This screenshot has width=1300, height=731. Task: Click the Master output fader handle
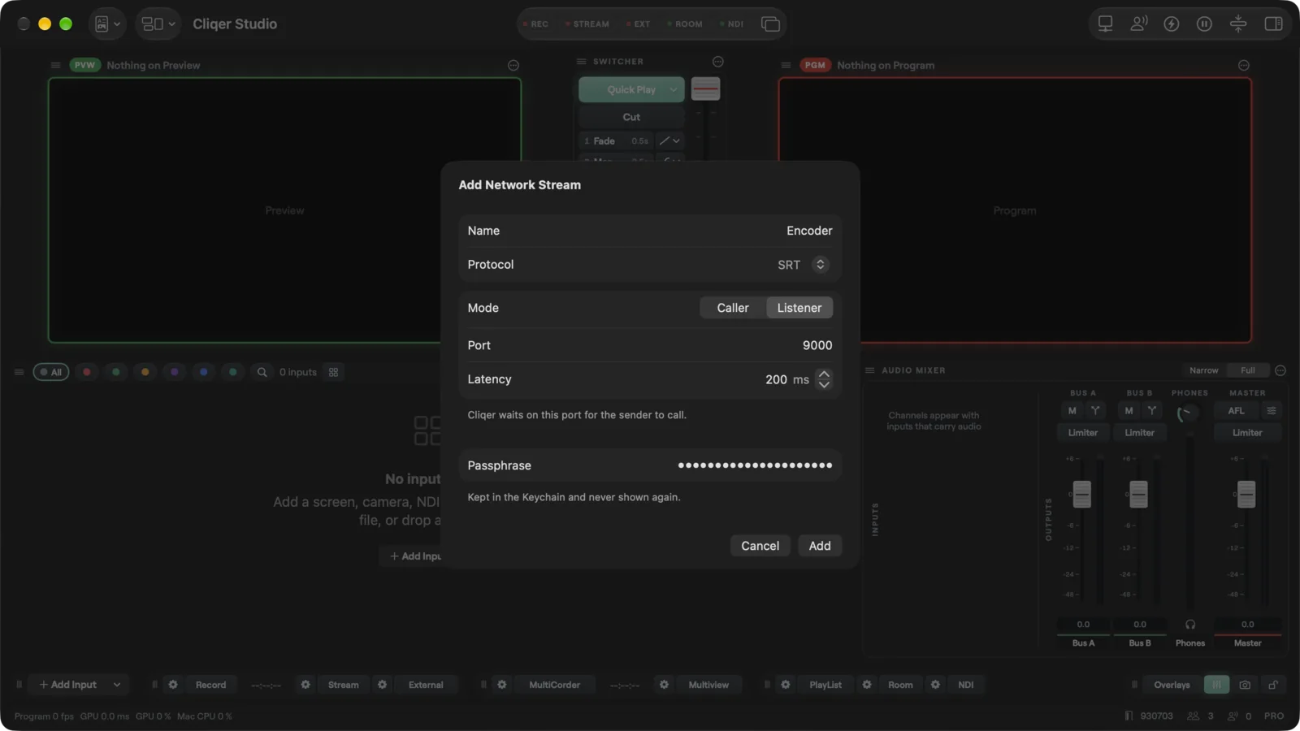pyautogui.click(x=1246, y=494)
